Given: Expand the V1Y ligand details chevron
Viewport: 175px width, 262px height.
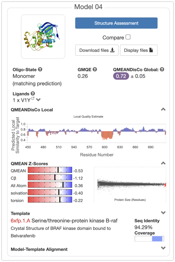Looking at the screenshot, I should pos(38,100).
